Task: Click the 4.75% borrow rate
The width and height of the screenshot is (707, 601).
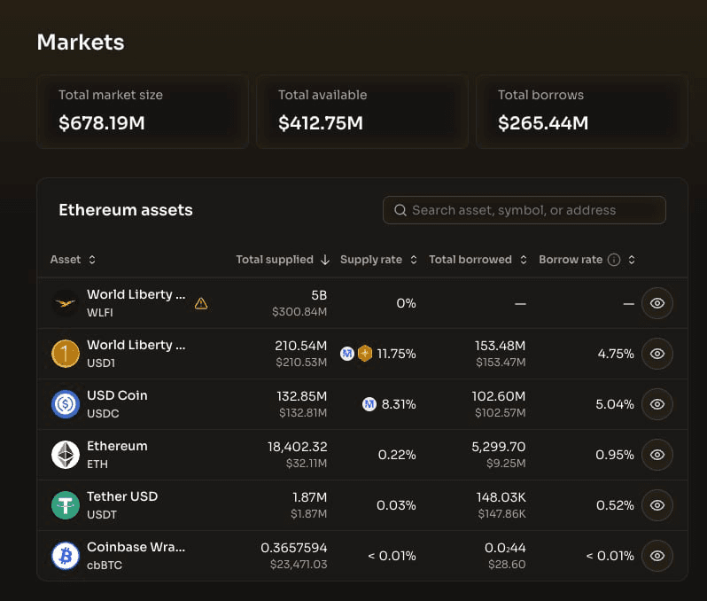Action: tap(616, 354)
